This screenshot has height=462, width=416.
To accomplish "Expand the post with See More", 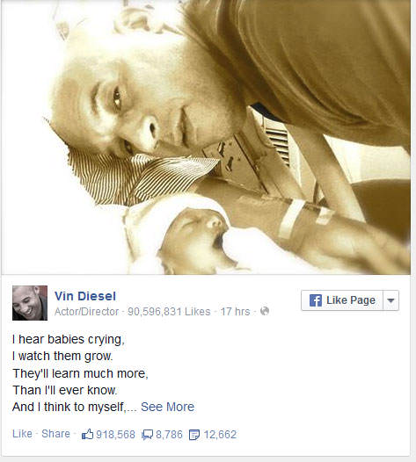I will pyautogui.click(x=167, y=407).
